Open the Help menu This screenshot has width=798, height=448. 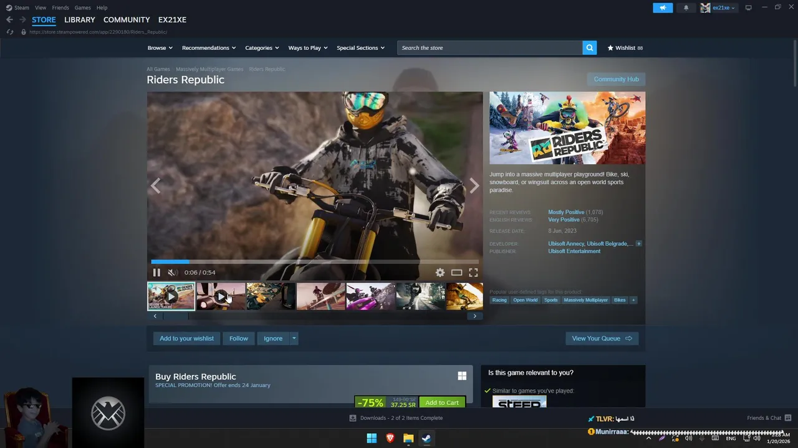click(102, 7)
